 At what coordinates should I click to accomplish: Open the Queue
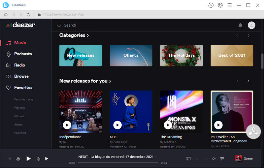[244, 158]
